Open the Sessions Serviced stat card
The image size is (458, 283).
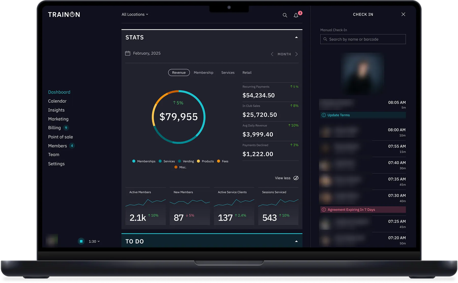(x=278, y=206)
